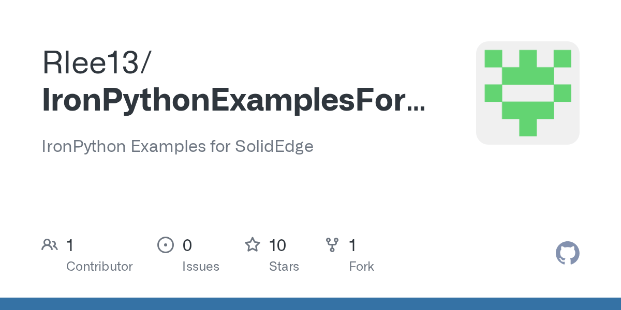Click the Fork label text
621x310 pixels.
(x=362, y=267)
